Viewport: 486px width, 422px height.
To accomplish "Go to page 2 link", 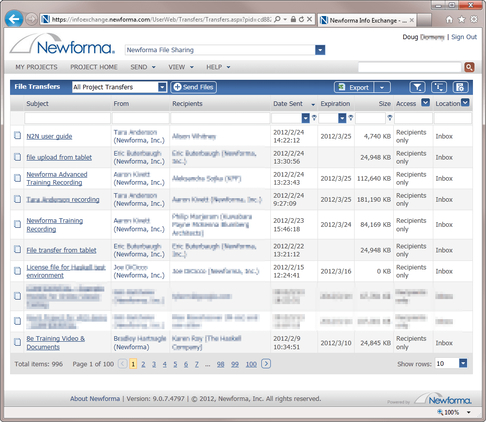I will click(143, 364).
